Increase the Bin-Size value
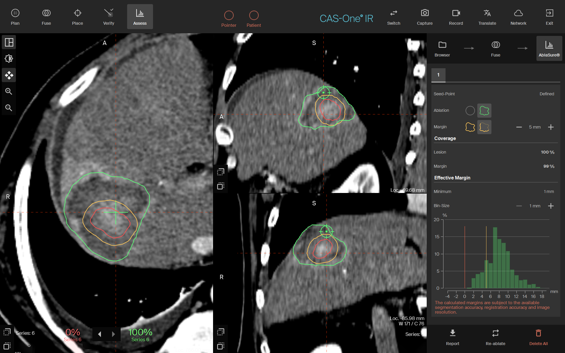 pos(551,206)
